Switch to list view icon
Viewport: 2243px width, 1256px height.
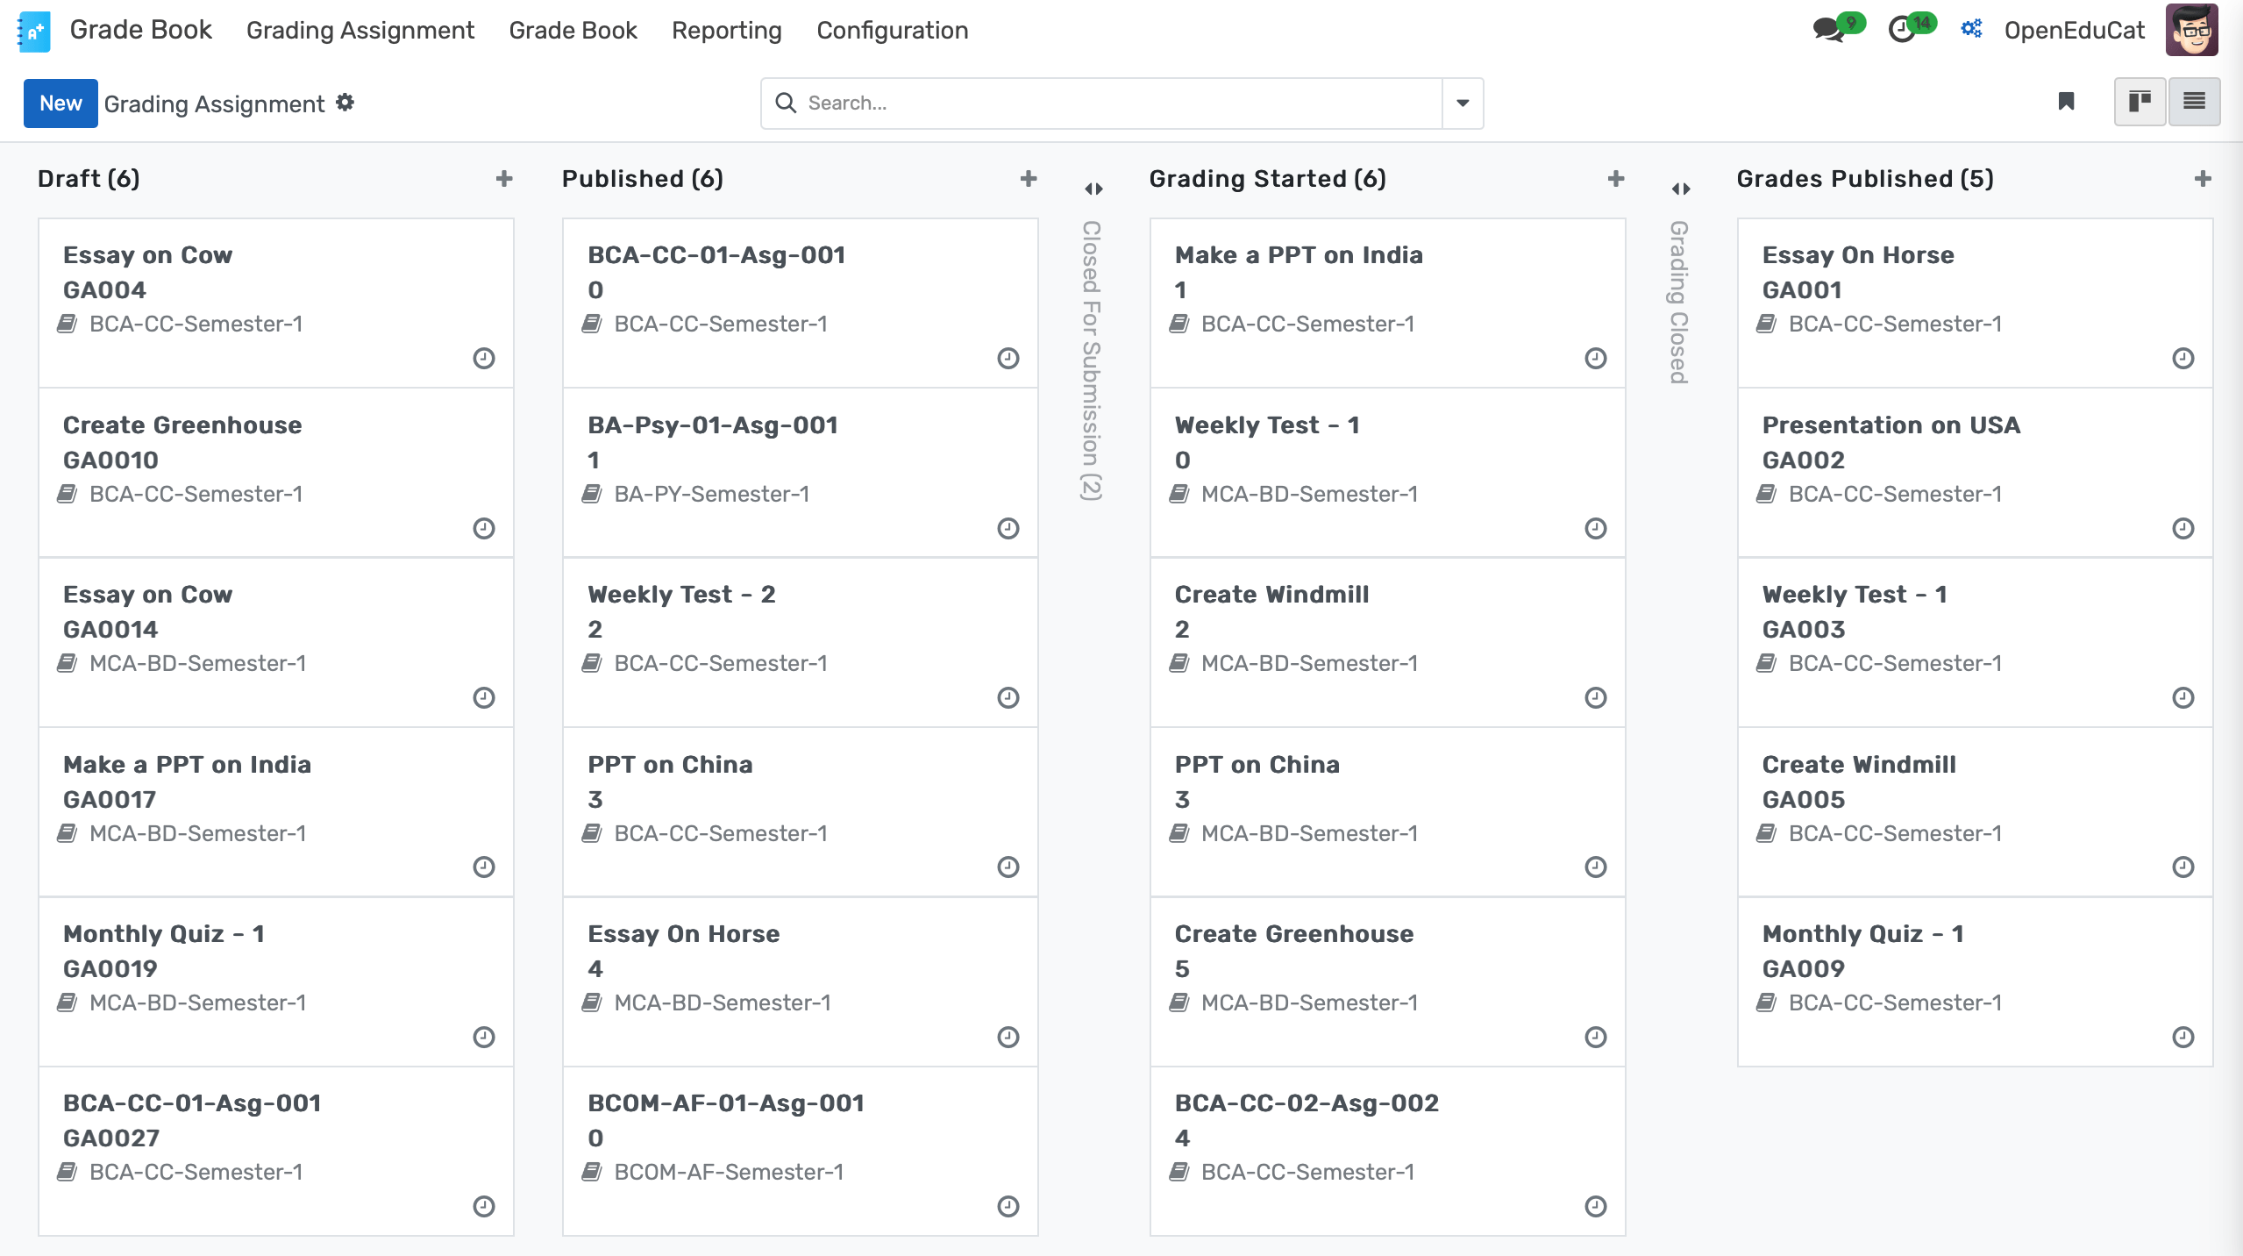2195,103
